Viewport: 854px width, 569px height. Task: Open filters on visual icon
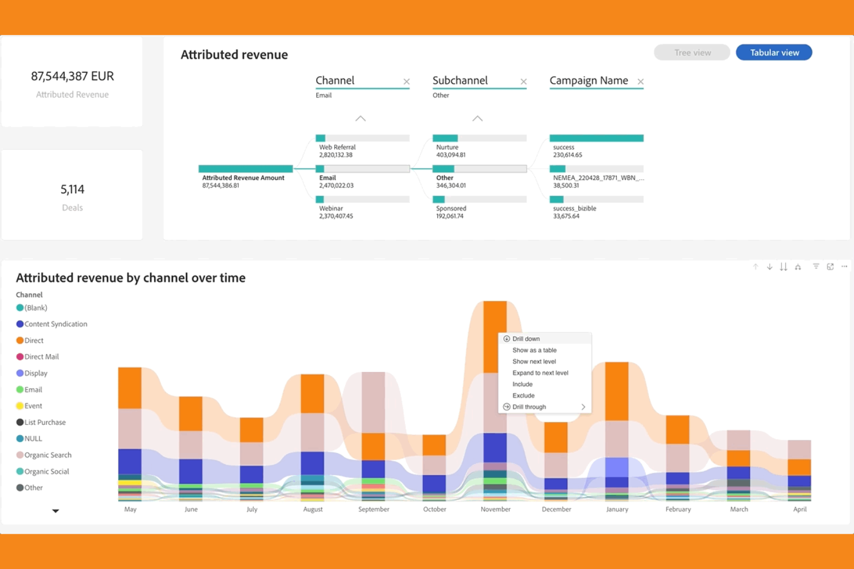(816, 266)
